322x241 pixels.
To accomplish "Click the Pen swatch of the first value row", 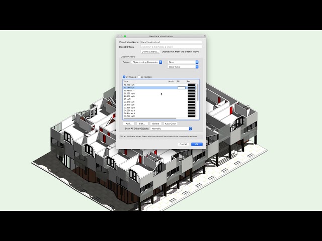I will click(191, 85).
